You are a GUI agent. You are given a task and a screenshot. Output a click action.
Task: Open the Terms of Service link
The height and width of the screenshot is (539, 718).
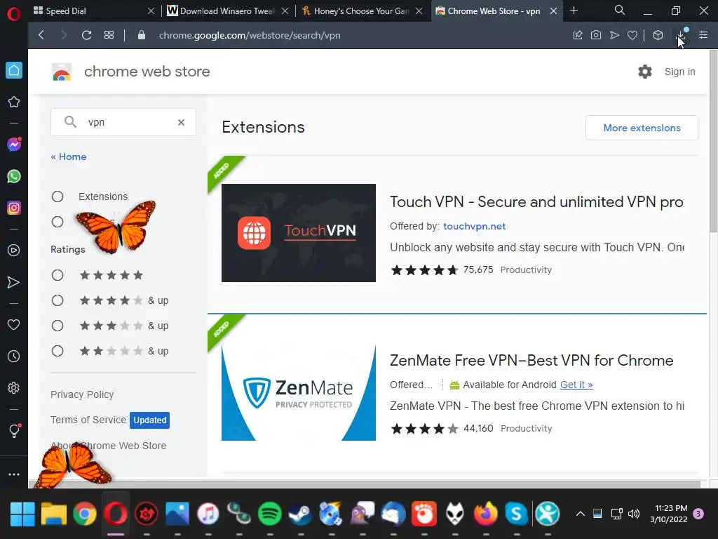(88, 420)
